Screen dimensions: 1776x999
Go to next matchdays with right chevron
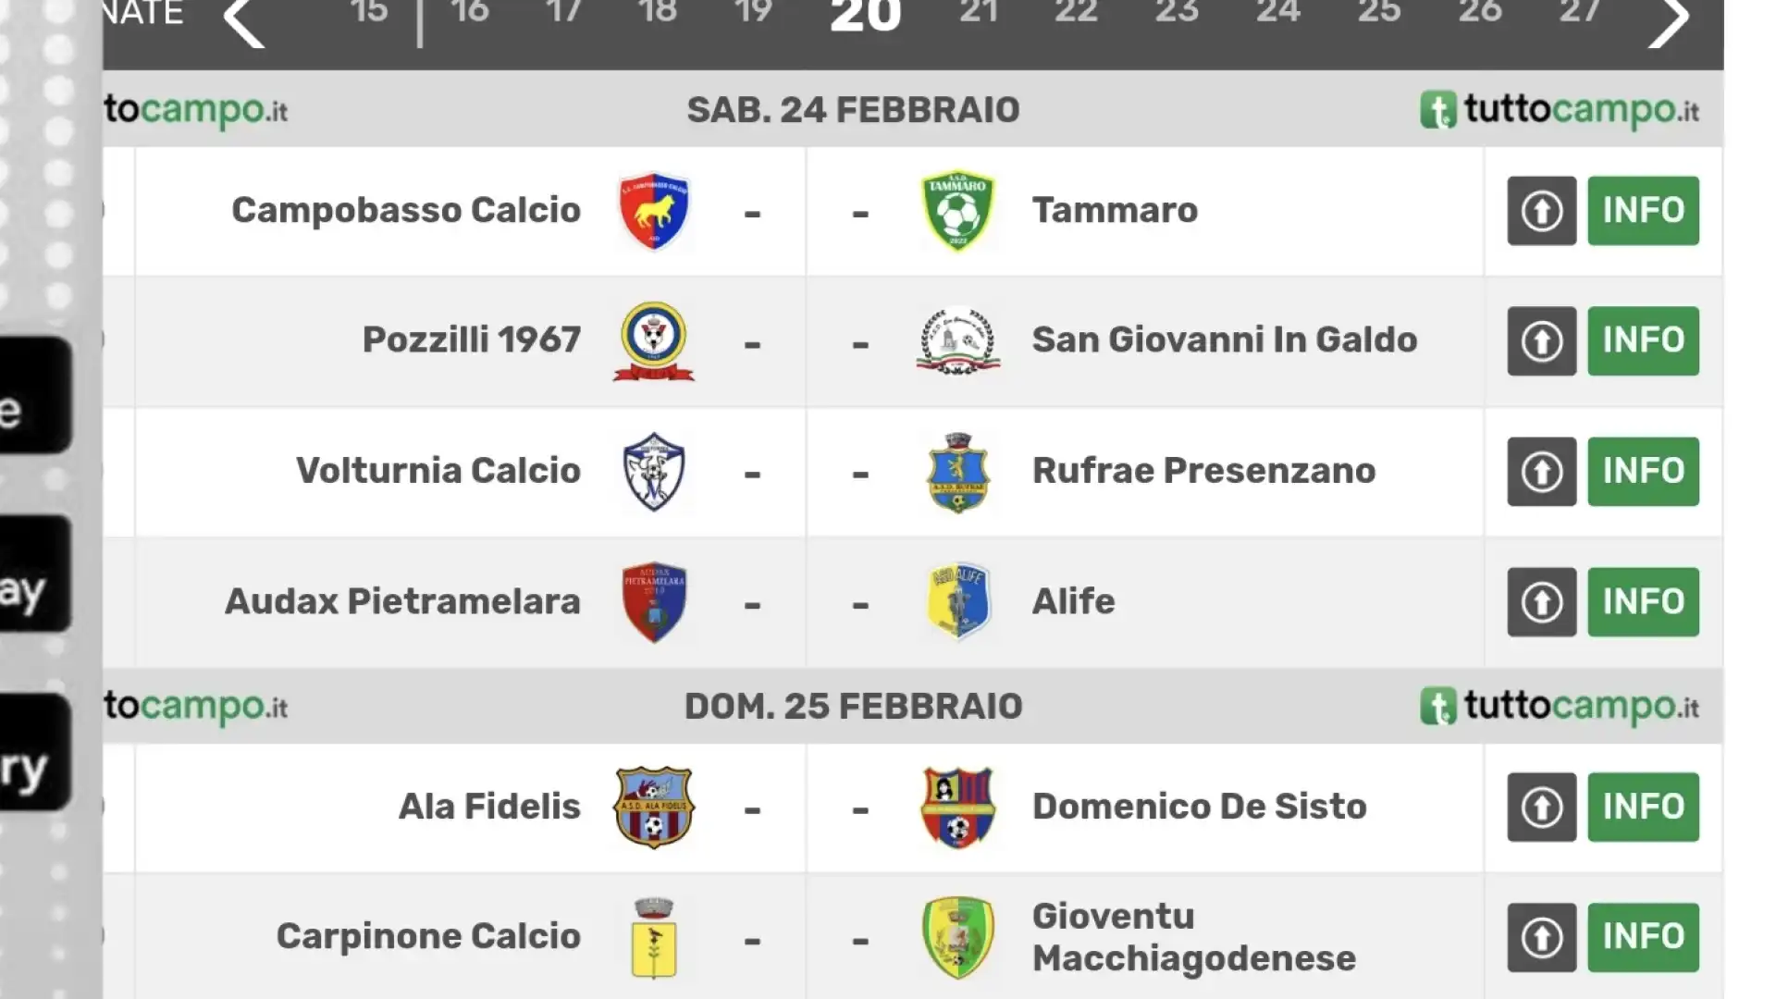tap(1670, 20)
